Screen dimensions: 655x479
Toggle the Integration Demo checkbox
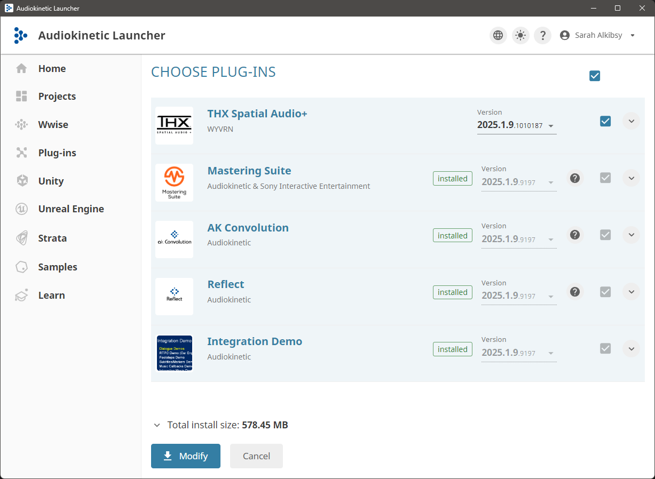coord(605,348)
